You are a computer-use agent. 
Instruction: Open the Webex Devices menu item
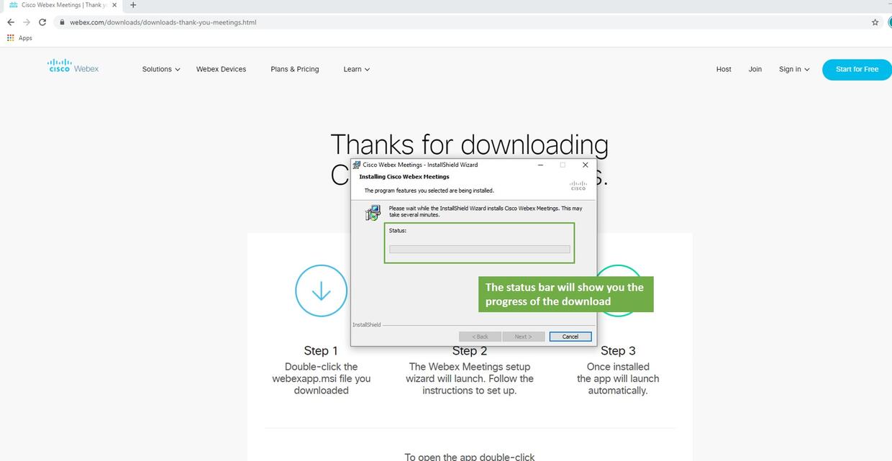click(x=221, y=69)
